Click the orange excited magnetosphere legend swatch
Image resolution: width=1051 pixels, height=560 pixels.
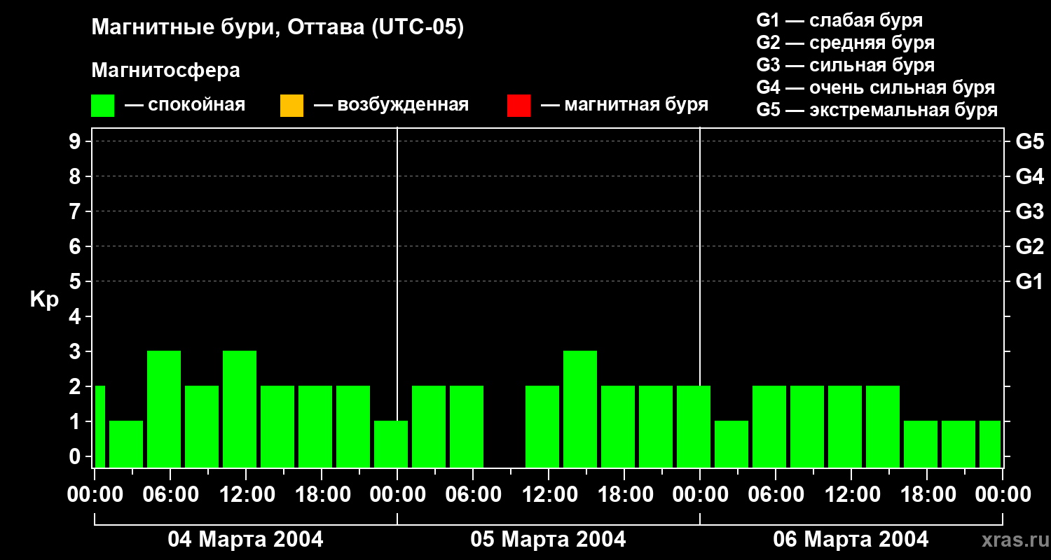[x=291, y=106]
